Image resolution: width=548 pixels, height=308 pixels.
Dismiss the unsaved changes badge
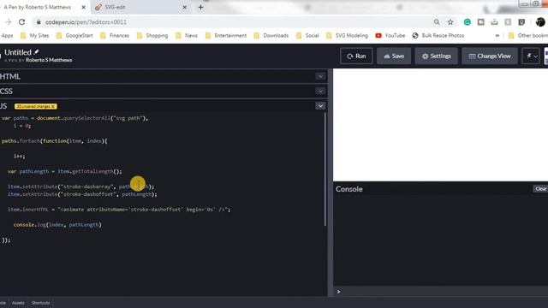coord(53,106)
